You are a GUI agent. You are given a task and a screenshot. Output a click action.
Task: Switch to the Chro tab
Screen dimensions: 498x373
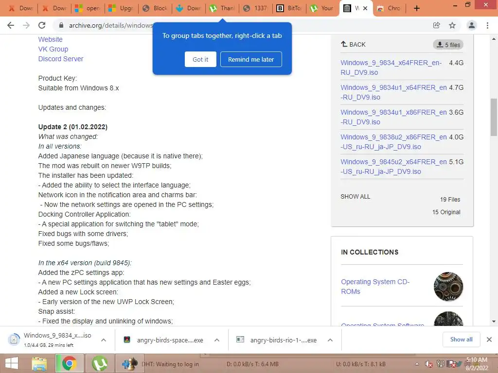[390, 8]
